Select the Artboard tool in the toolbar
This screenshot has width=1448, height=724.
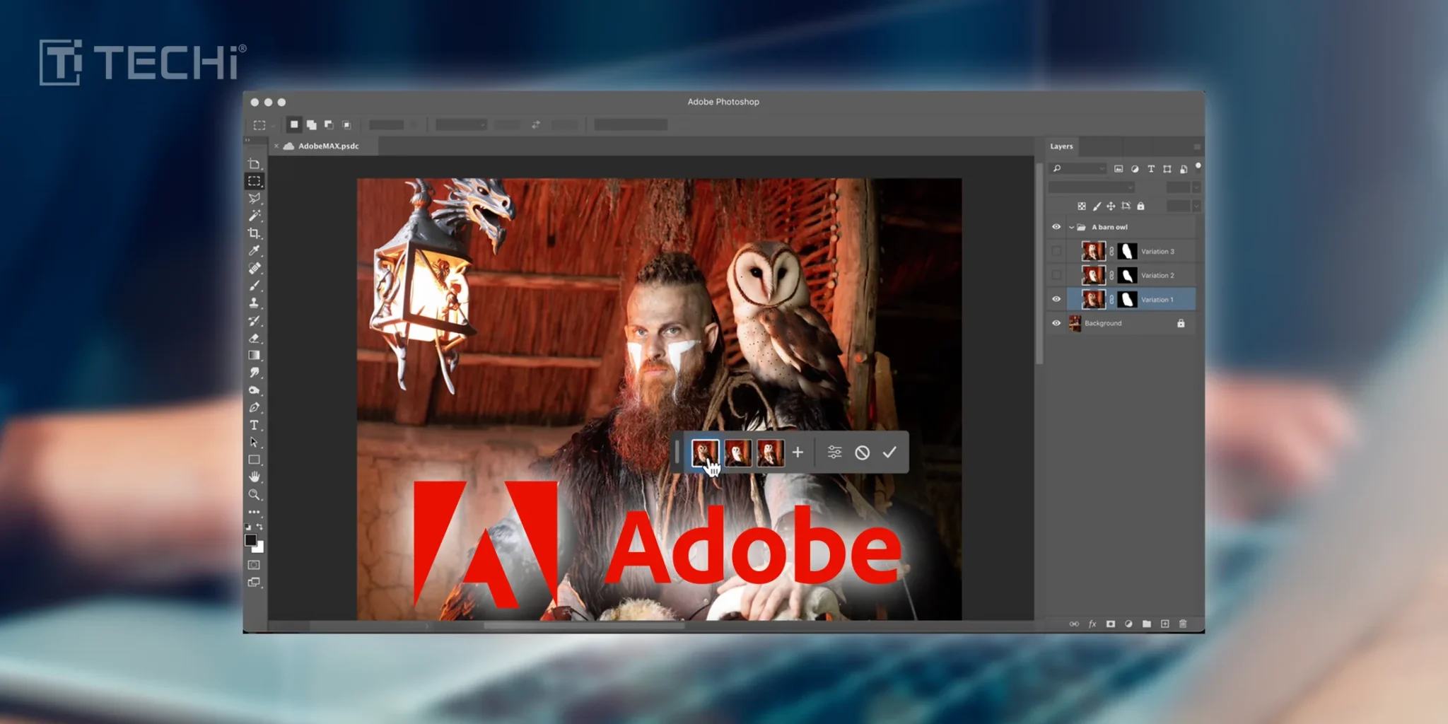(x=255, y=164)
